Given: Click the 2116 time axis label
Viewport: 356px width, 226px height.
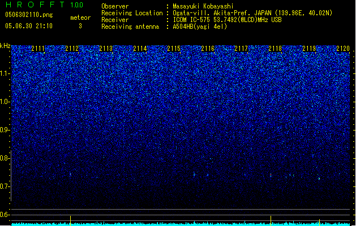Looking at the screenshot, I should click(208, 49).
